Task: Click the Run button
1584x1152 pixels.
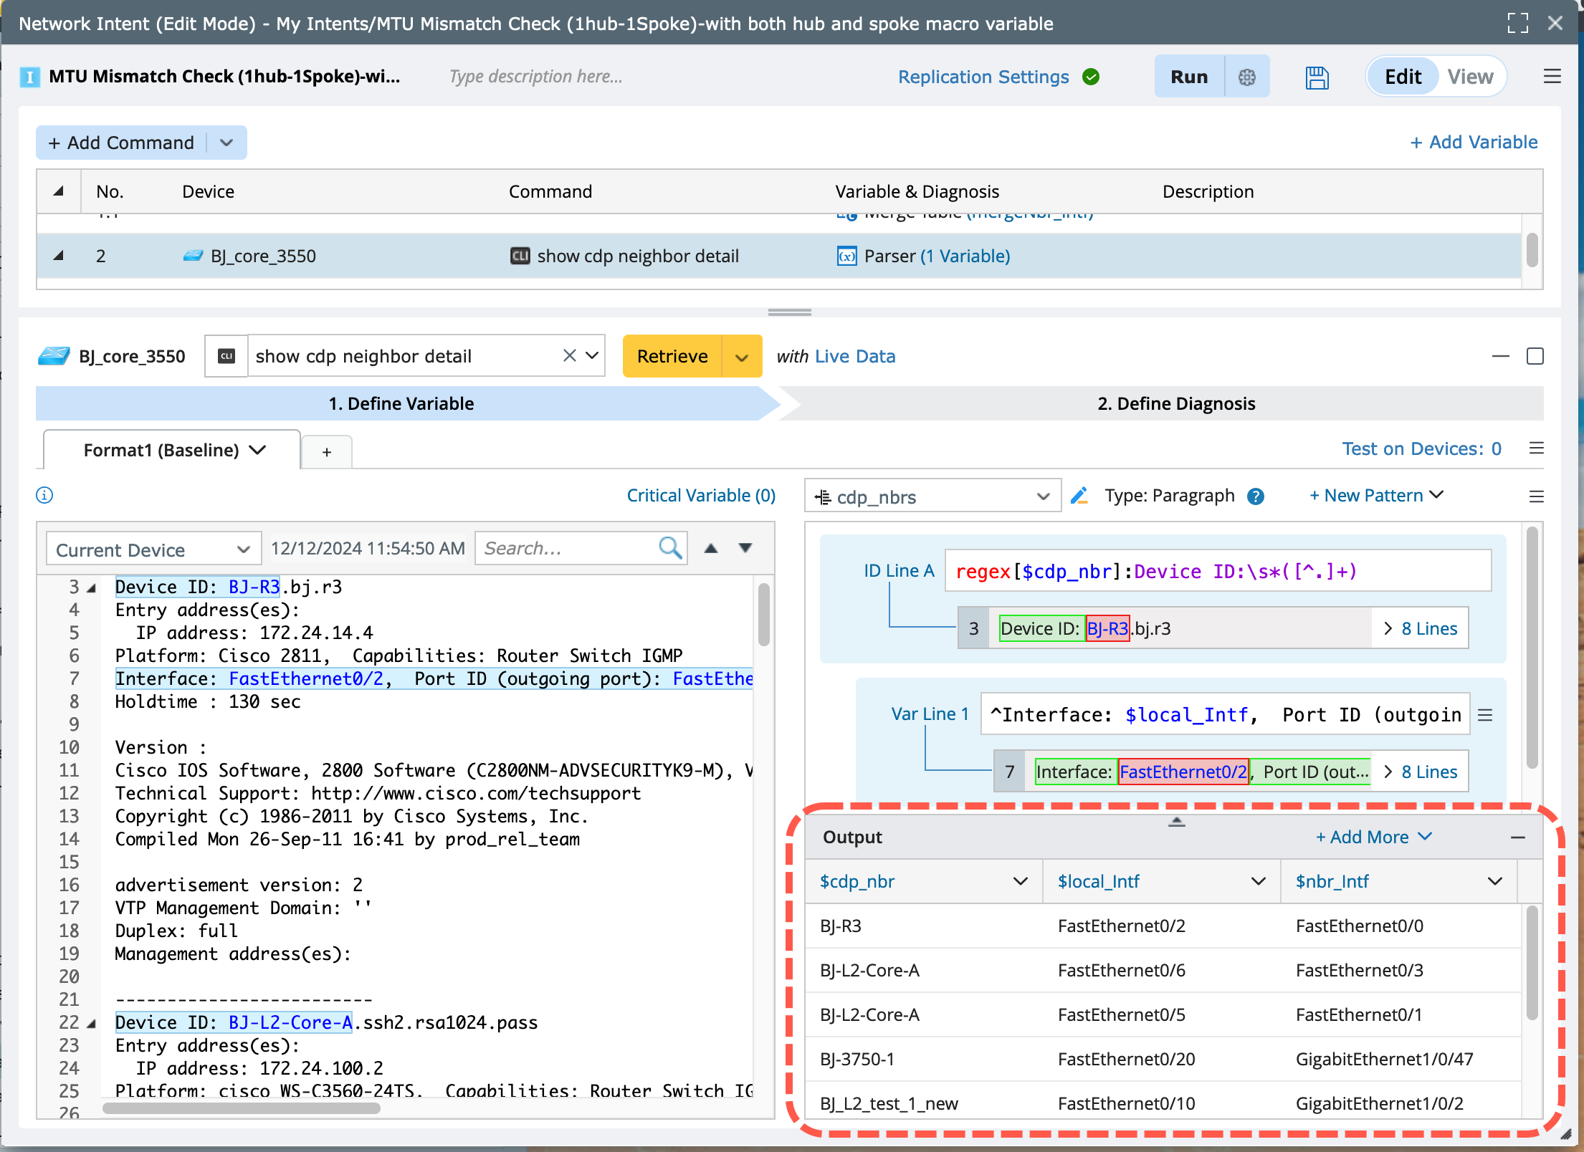Action: [1189, 77]
